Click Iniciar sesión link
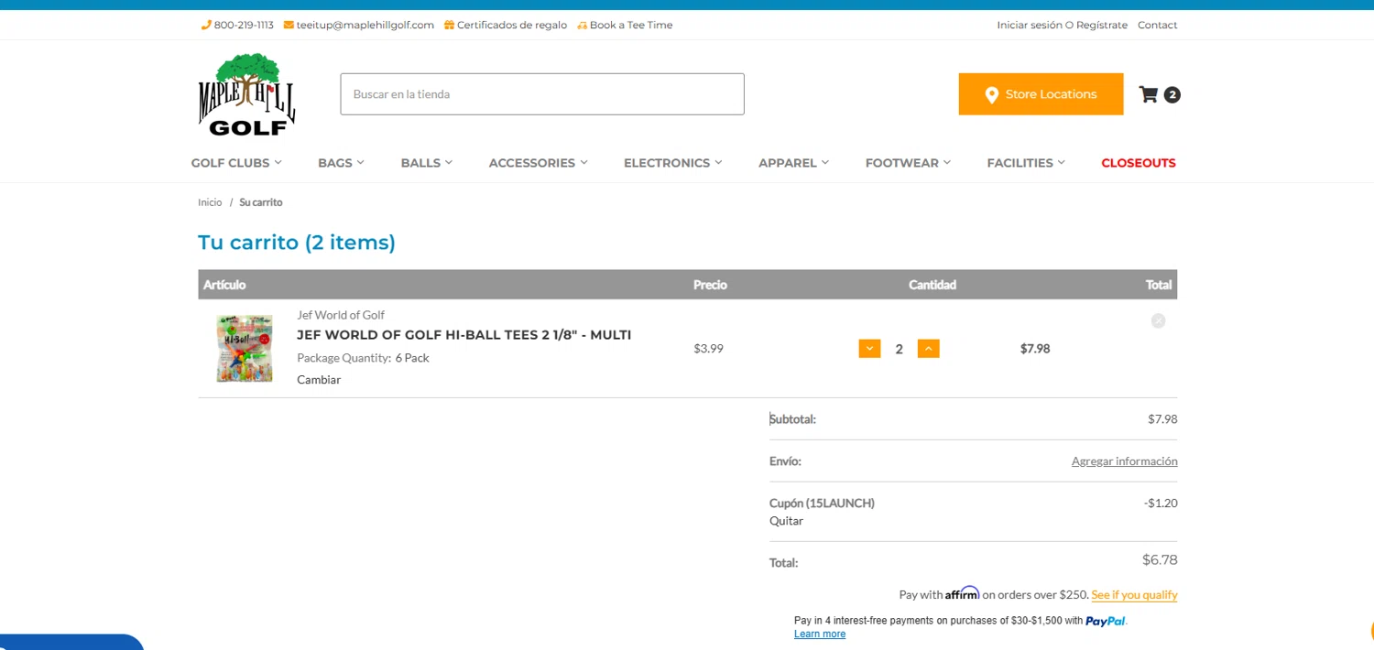Screen dimensions: 1374x650 tap(1030, 25)
